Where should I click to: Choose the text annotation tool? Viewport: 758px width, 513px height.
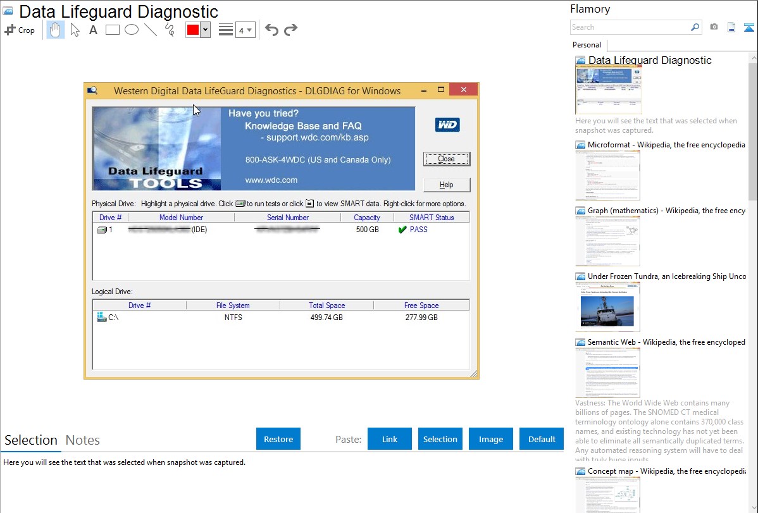(93, 30)
